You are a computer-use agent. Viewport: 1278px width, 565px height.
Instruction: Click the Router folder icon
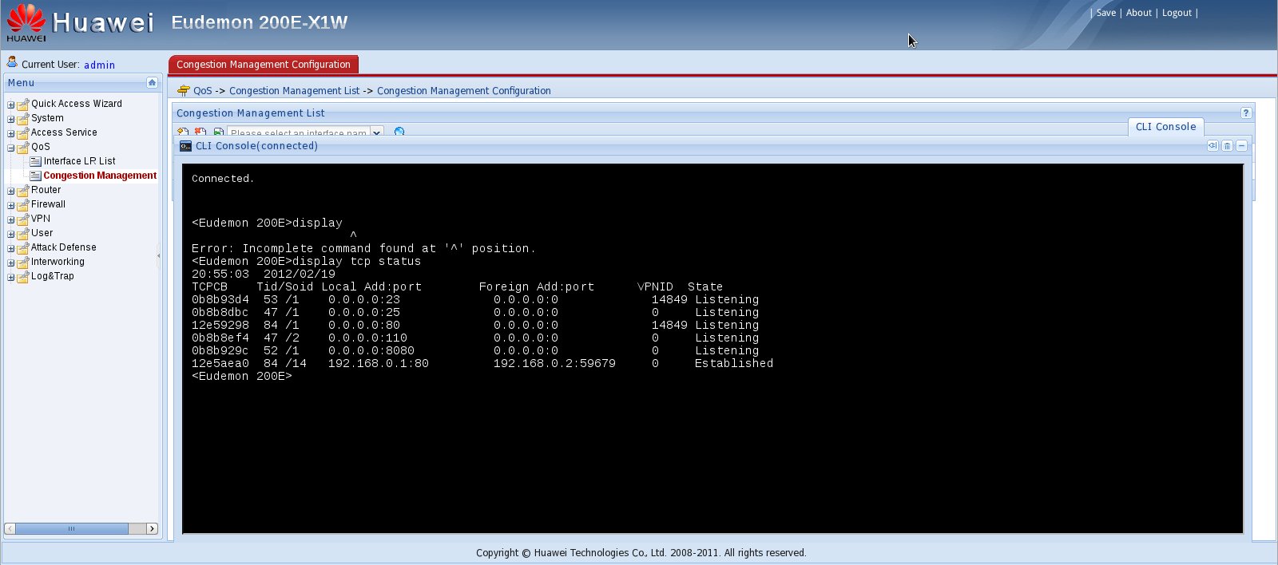(x=23, y=191)
